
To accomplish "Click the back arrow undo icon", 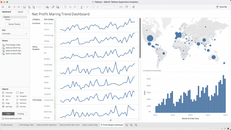I will click(x=10, y=7).
